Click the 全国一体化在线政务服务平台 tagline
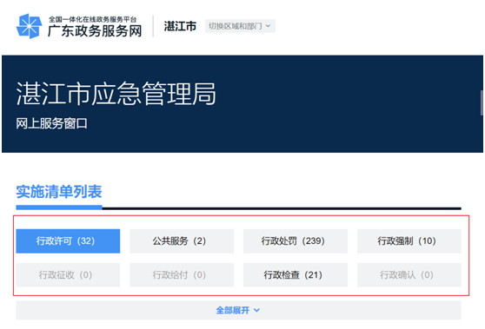 pyautogui.click(x=92, y=19)
